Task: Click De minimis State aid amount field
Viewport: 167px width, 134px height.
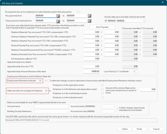Action: 148,90
